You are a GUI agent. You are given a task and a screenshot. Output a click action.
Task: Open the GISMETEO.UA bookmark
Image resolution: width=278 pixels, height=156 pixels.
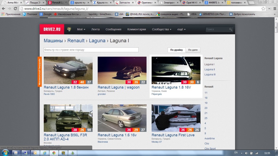tap(212, 14)
